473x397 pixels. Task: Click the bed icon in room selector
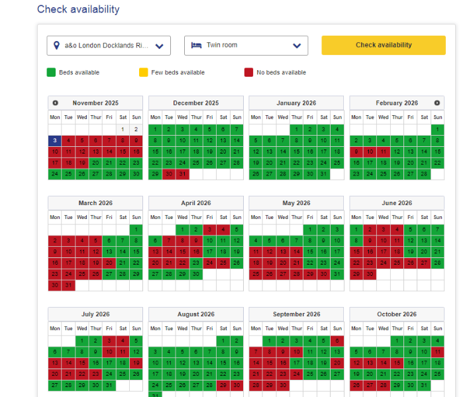click(x=196, y=45)
